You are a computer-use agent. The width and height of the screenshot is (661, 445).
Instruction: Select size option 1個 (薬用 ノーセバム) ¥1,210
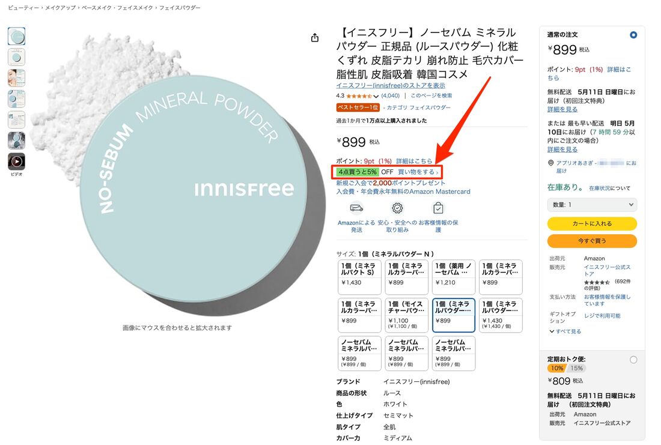tap(454, 277)
